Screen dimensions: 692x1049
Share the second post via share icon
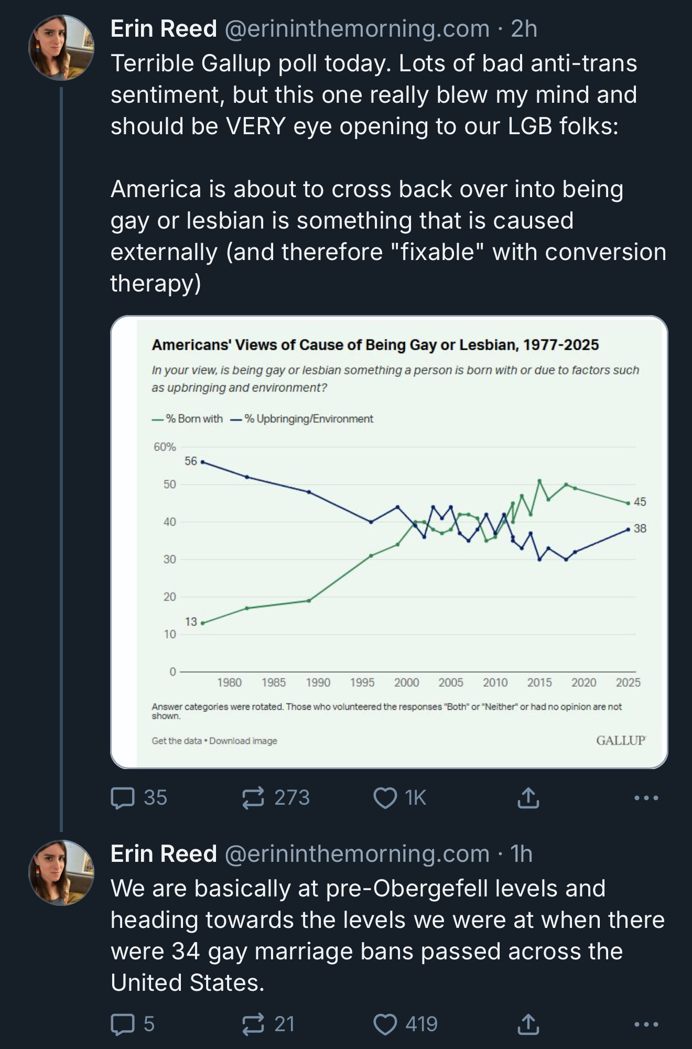click(528, 1024)
